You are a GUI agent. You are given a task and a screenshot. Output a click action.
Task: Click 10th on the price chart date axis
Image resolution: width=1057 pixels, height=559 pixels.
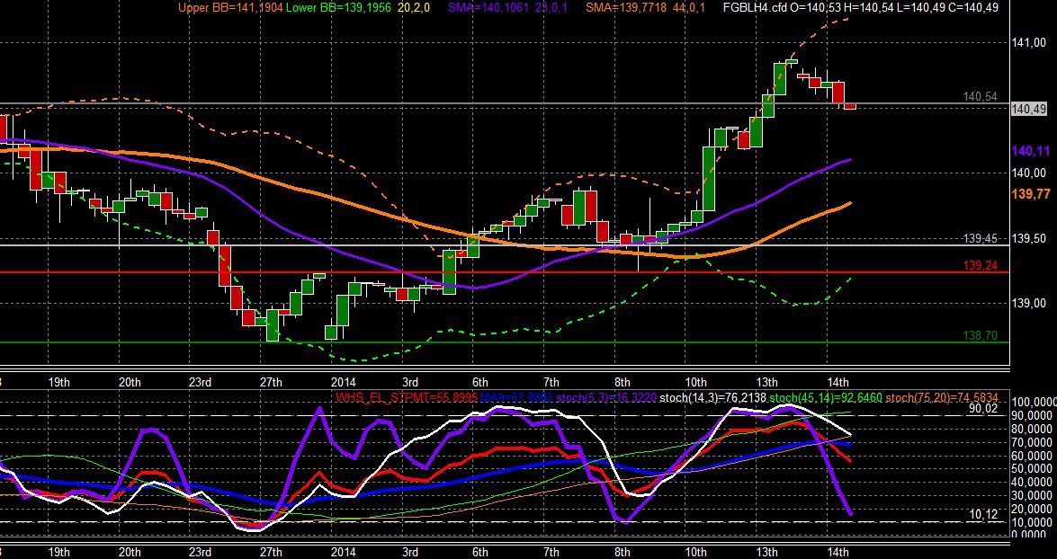[x=695, y=382]
